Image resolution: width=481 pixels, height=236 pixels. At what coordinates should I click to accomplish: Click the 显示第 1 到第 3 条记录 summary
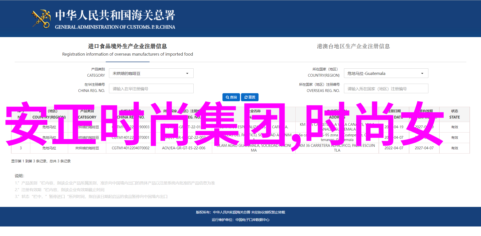click(41, 161)
